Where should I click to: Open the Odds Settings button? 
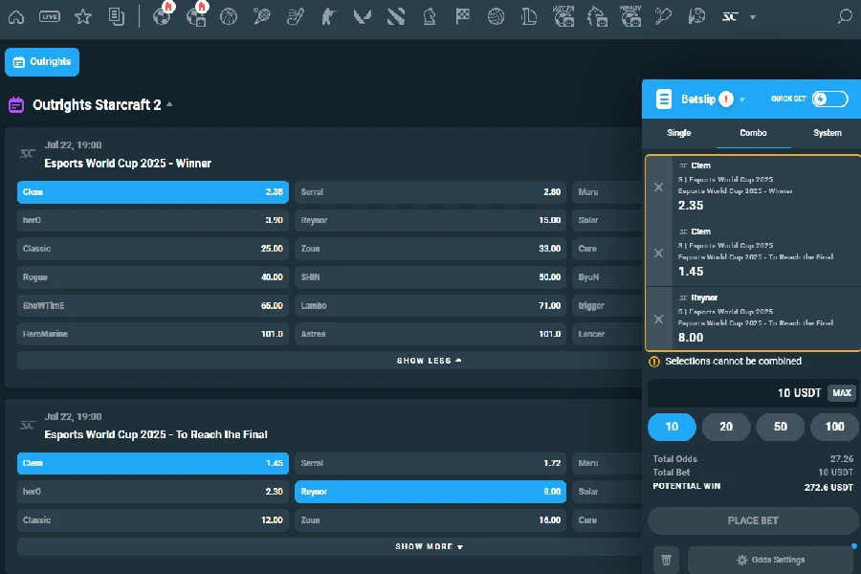pos(771,560)
